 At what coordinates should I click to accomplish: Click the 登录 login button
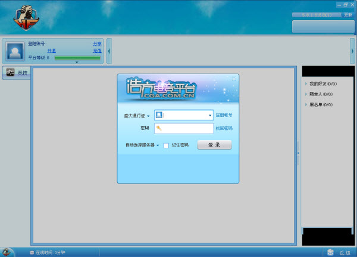click(x=214, y=145)
